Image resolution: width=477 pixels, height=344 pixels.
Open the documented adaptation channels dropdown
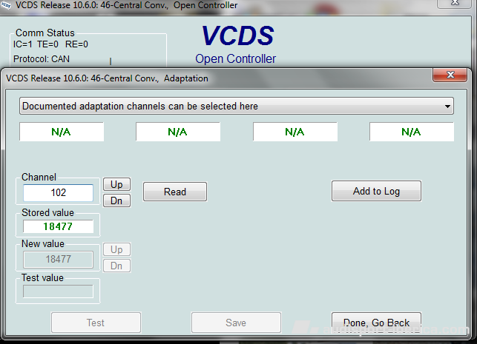237,107
